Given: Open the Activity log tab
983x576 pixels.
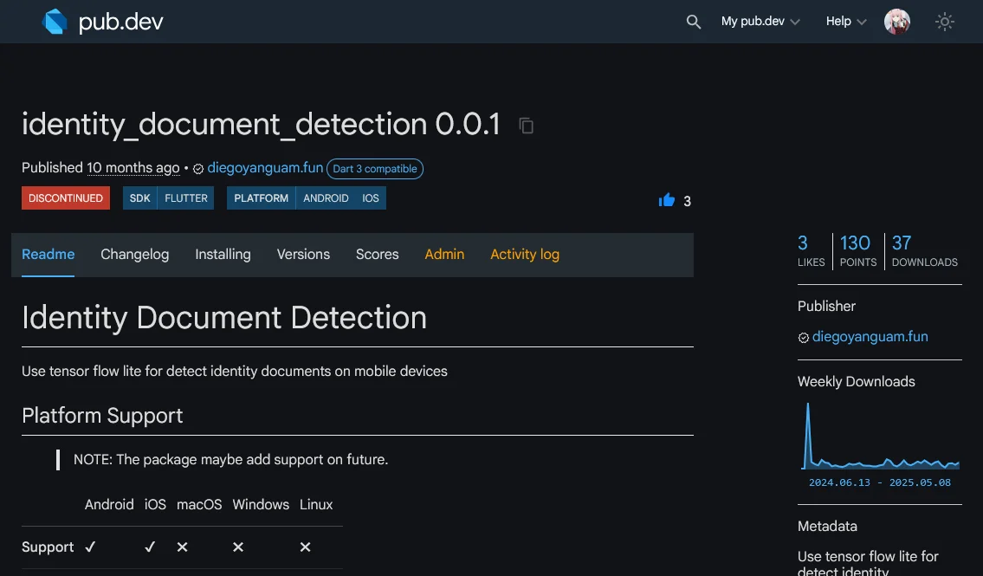Looking at the screenshot, I should (x=525, y=255).
